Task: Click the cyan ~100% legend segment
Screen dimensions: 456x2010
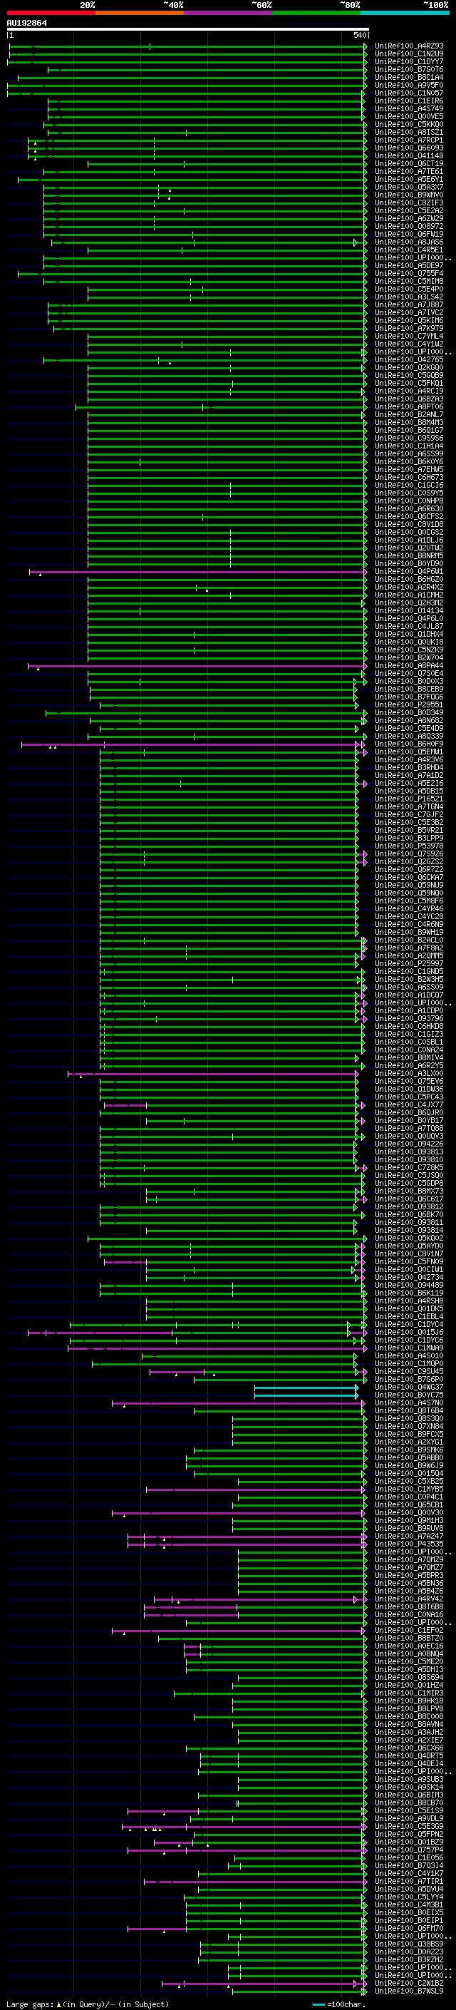Action: 405,13
